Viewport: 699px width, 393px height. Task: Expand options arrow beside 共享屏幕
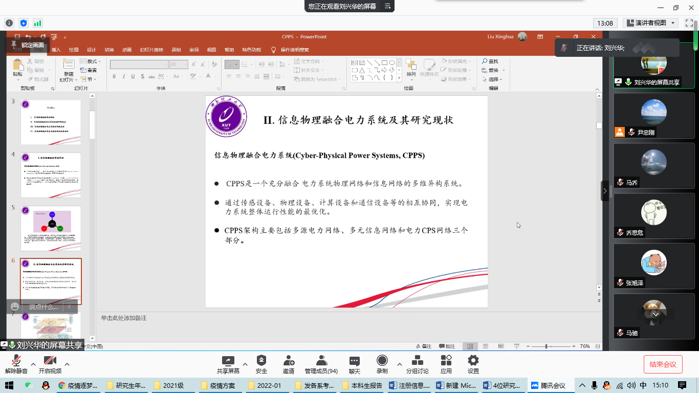tap(244, 364)
